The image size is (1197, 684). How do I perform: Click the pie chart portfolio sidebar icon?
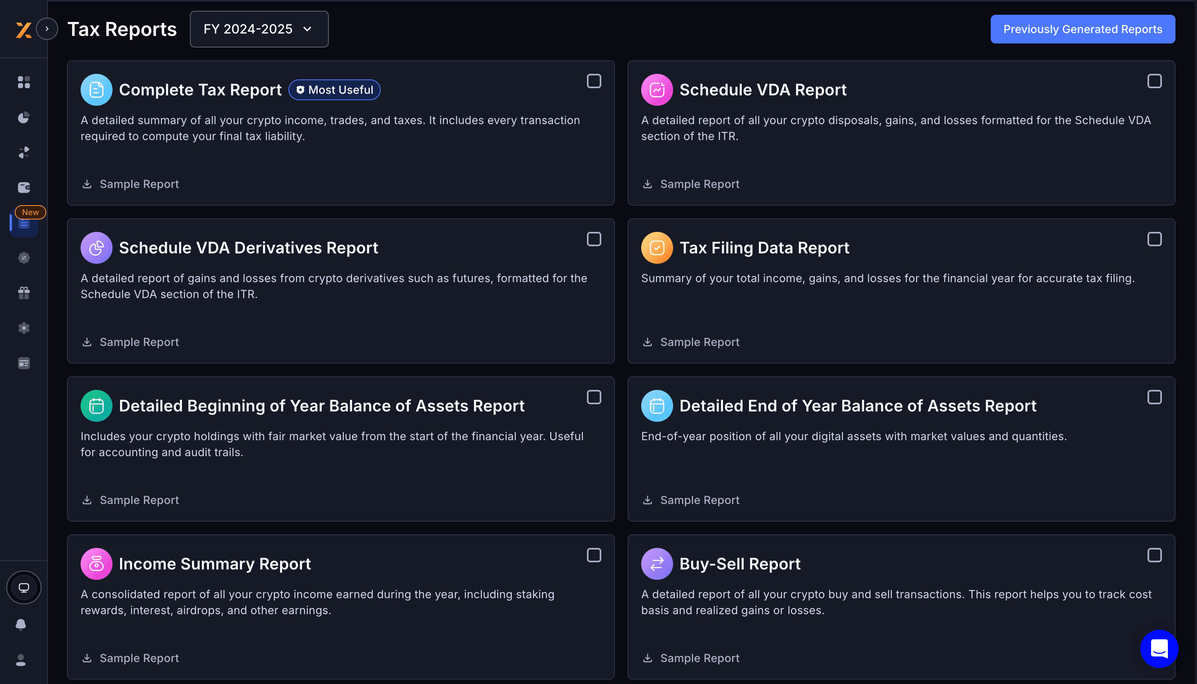24,117
